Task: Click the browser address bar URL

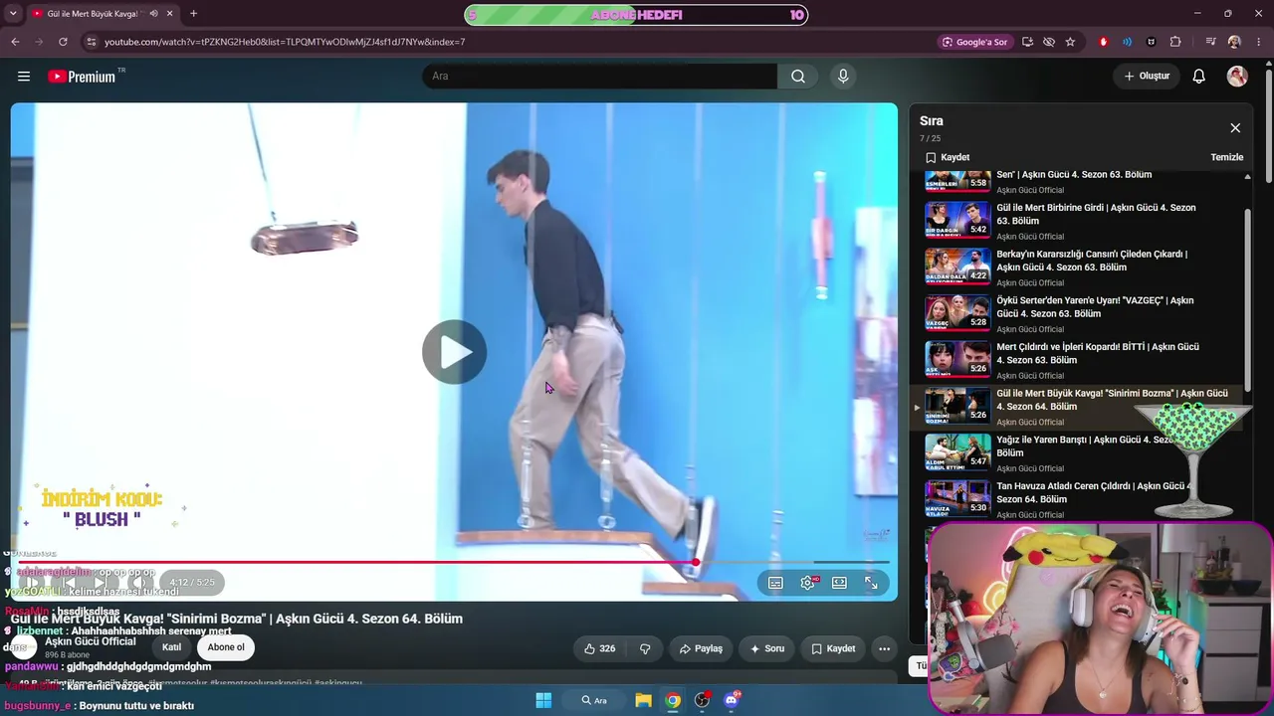Action: [285, 42]
